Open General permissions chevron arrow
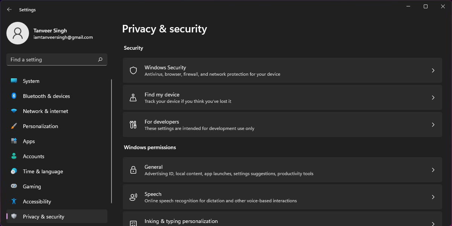The image size is (452, 226). (x=433, y=170)
